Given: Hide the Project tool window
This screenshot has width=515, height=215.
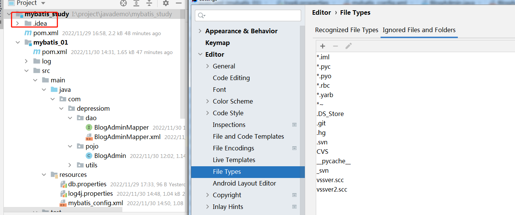Looking at the screenshot, I should pos(179,3).
